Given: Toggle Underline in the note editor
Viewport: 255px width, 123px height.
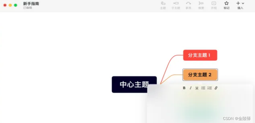Looking at the screenshot, I should tap(197, 88).
